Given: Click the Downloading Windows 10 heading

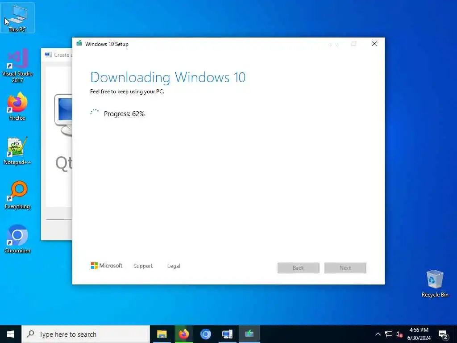Looking at the screenshot, I should coord(168,77).
